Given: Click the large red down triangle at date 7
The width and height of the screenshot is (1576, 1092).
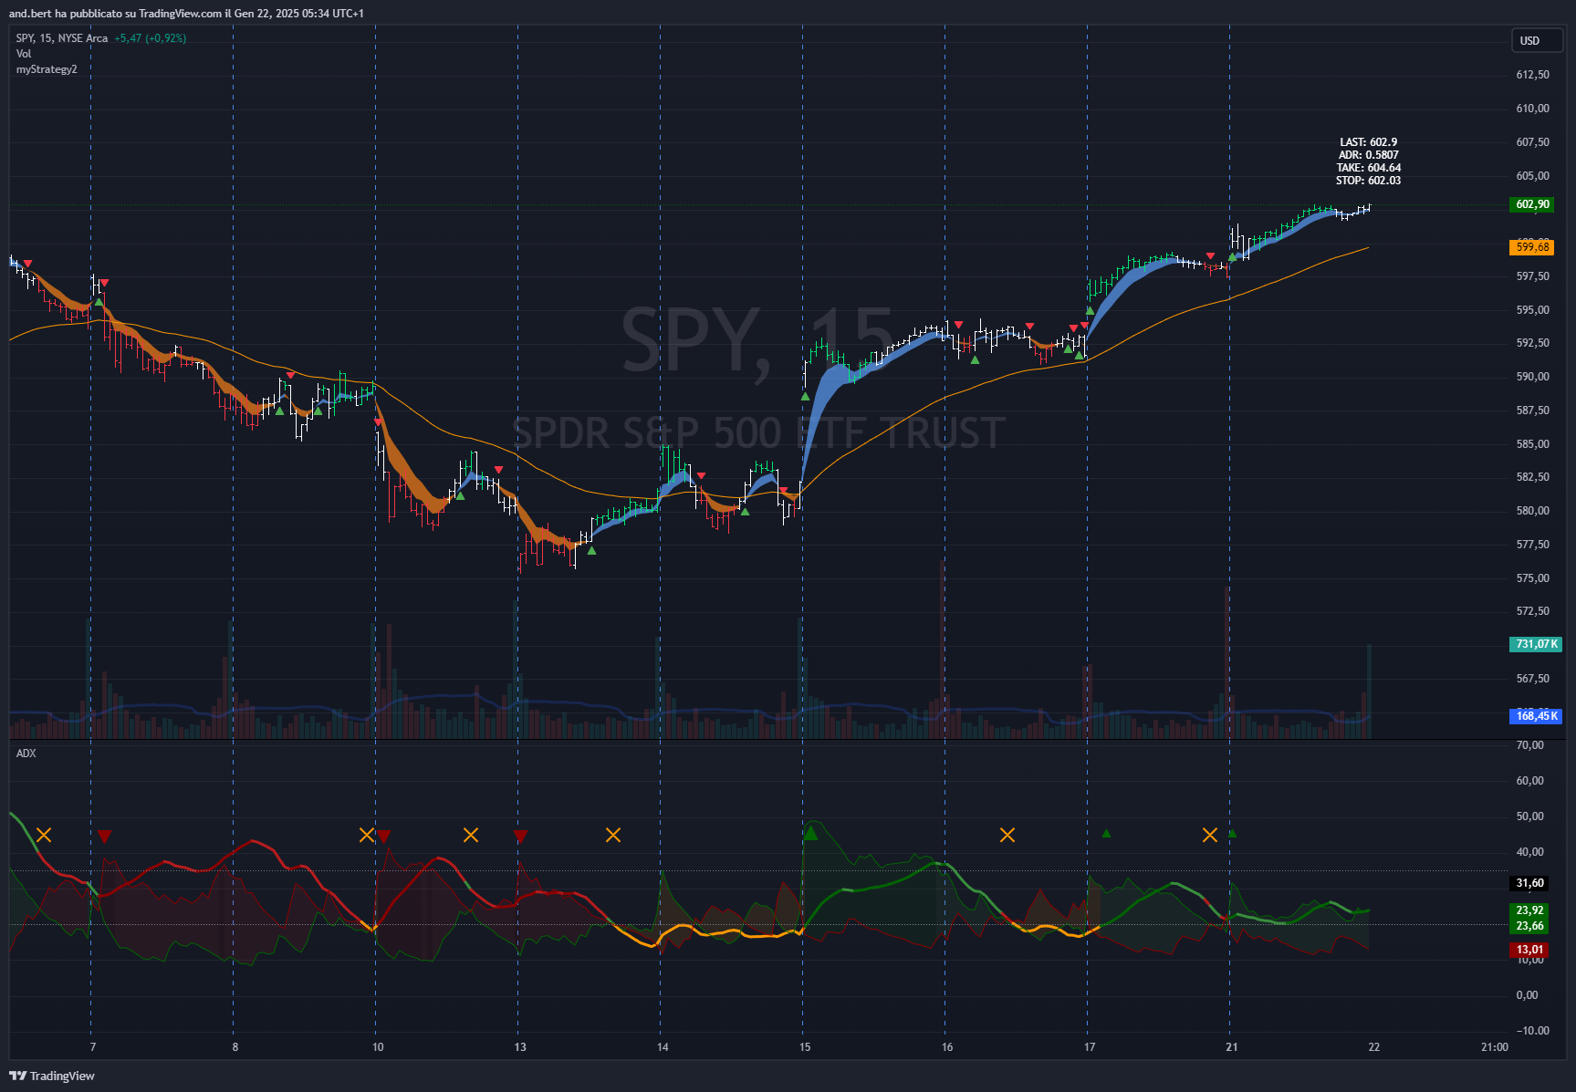Looking at the screenshot, I should 104,837.
